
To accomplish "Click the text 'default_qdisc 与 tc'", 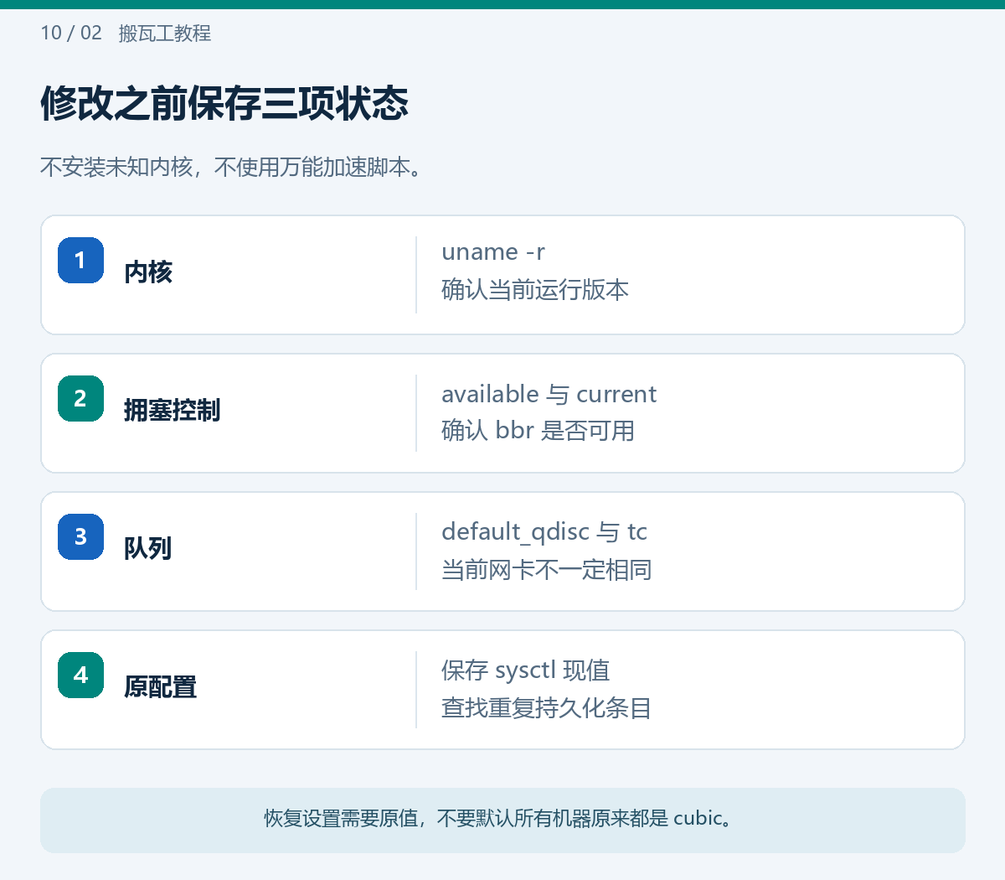I will 544,532.
